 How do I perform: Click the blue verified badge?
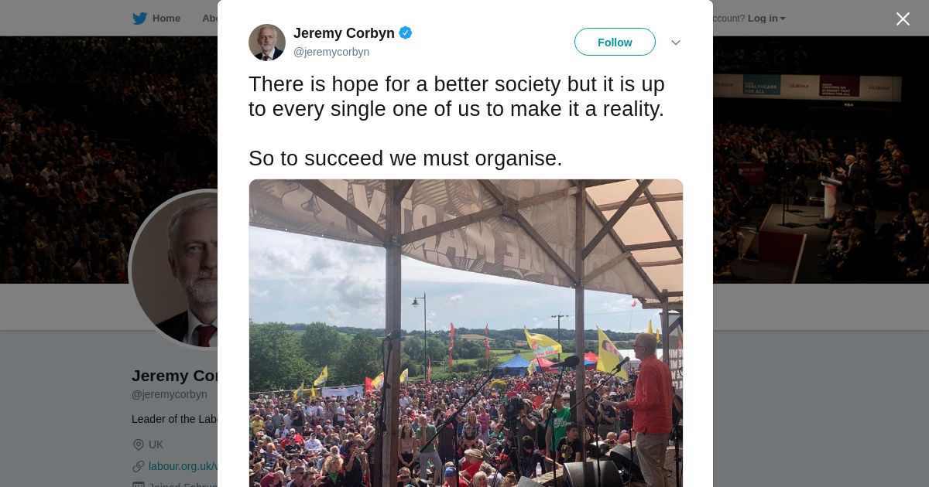click(x=406, y=33)
